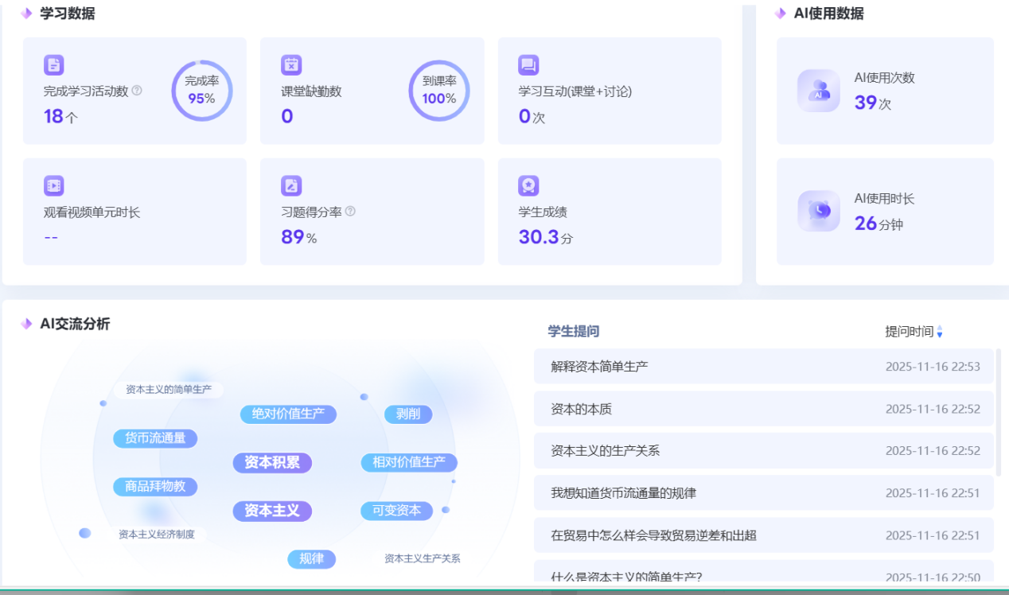Click the student grade star icon
This screenshot has width=1009, height=595.
click(528, 186)
